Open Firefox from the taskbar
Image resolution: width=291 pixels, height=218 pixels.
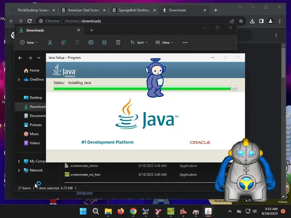pyautogui.click(x=120, y=211)
